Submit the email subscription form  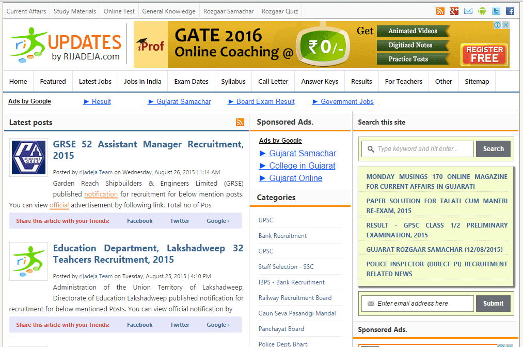[493, 304]
